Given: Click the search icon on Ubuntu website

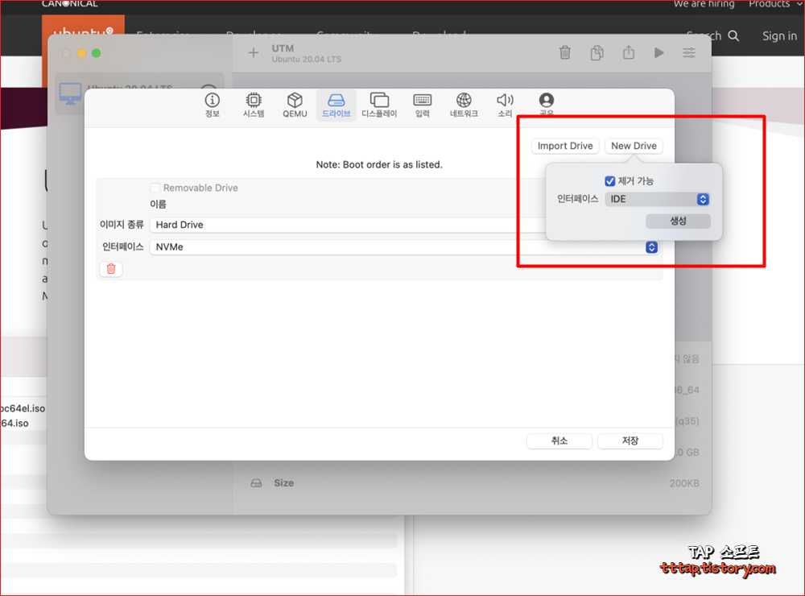Looking at the screenshot, I should pyautogui.click(x=733, y=36).
